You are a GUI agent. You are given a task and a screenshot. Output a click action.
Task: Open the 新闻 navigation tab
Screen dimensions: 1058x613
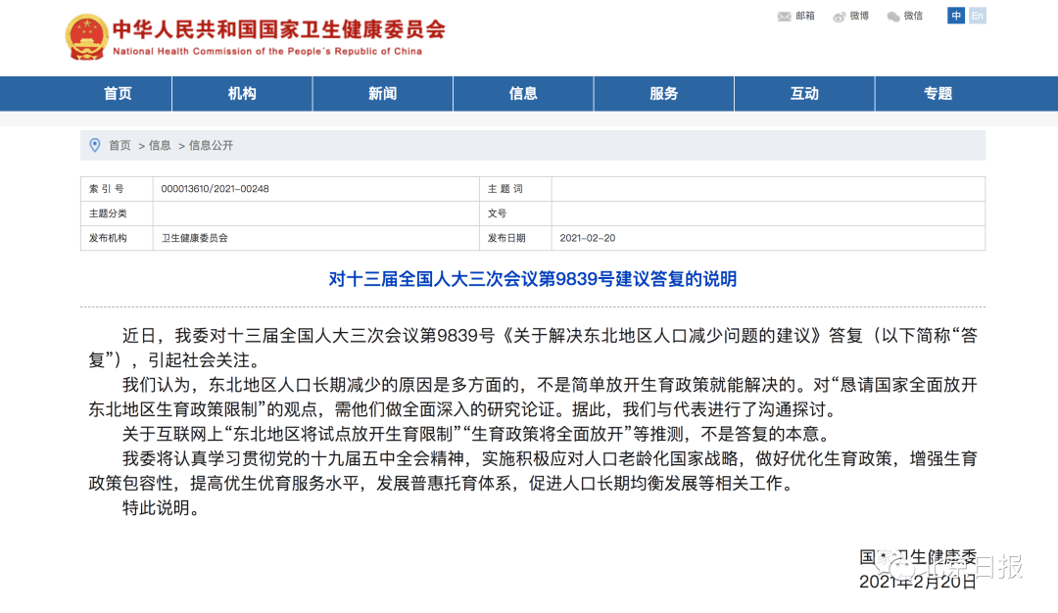coord(383,94)
